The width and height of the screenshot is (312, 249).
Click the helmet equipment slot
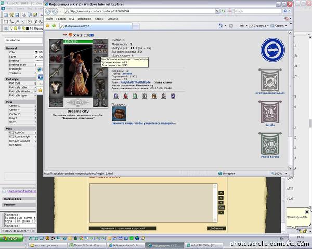[56, 46]
